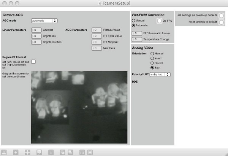Click the Linear Parameters label
The width and height of the screenshot is (228, 156).
(x=14, y=30)
